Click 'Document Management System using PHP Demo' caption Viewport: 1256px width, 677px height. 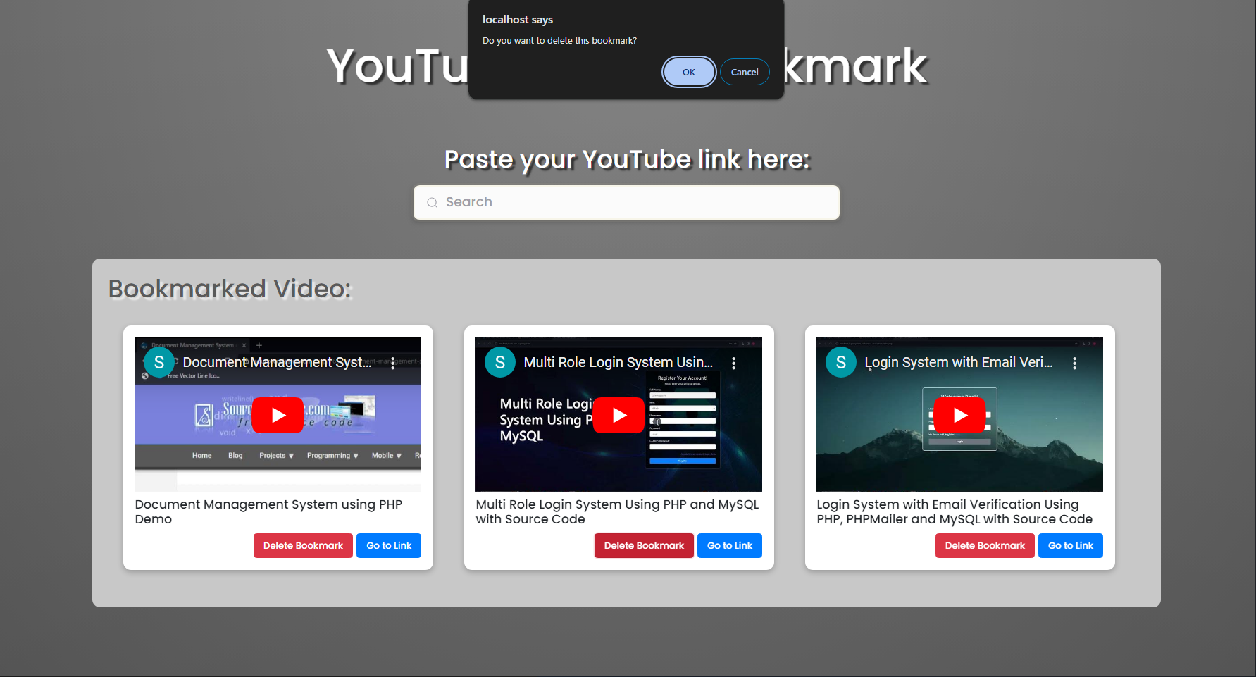[x=268, y=511]
